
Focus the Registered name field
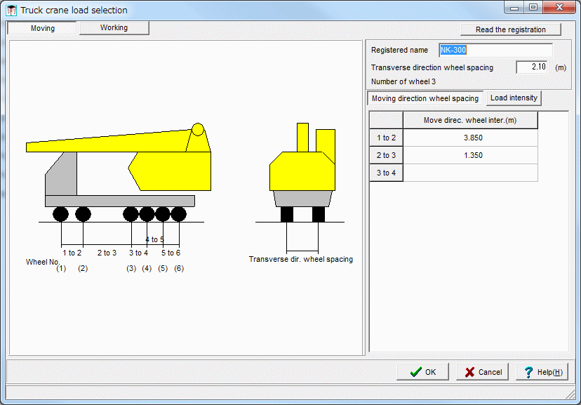pos(495,50)
